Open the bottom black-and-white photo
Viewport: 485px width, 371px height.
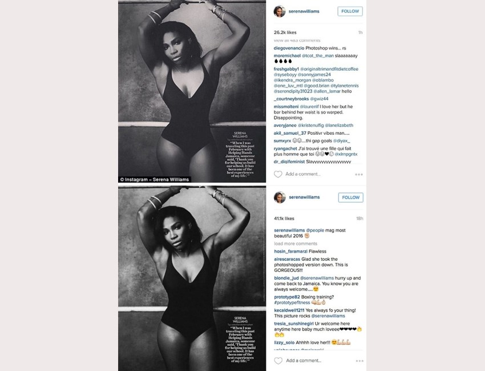192,279
